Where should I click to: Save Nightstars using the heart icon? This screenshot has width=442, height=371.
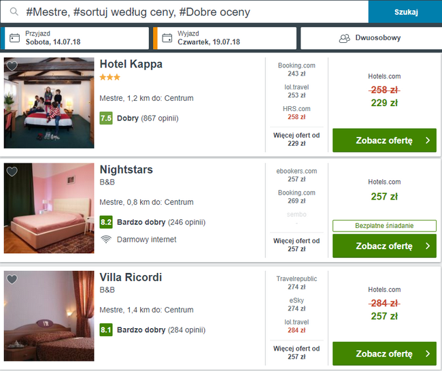12,172
